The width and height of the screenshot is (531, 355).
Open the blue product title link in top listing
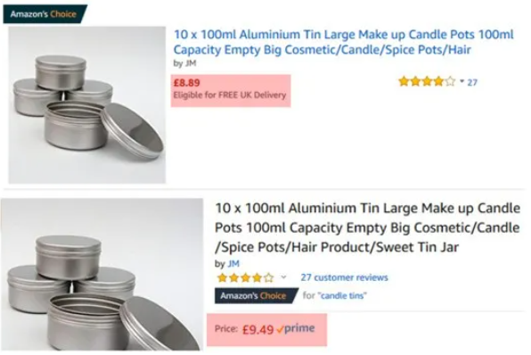pos(343,42)
